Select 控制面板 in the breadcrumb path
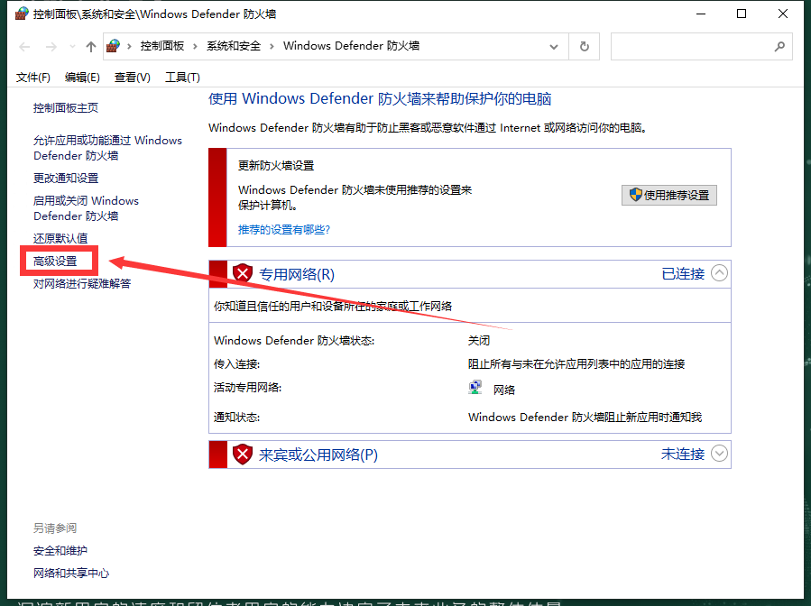The image size is (811, 606). (162, 46)
